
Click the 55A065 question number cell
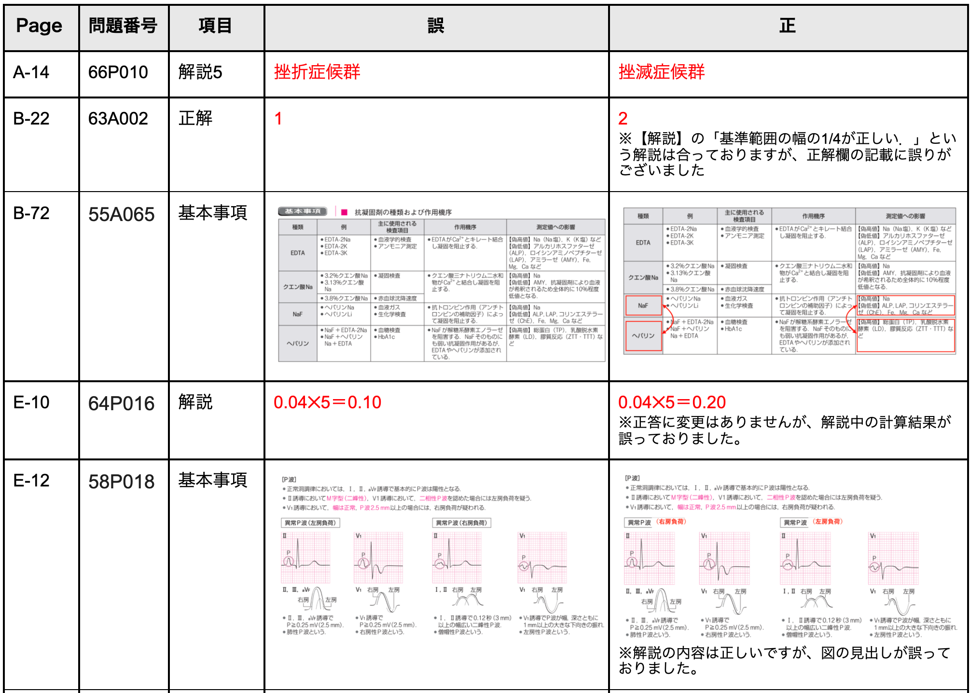[x=124, y=286]
